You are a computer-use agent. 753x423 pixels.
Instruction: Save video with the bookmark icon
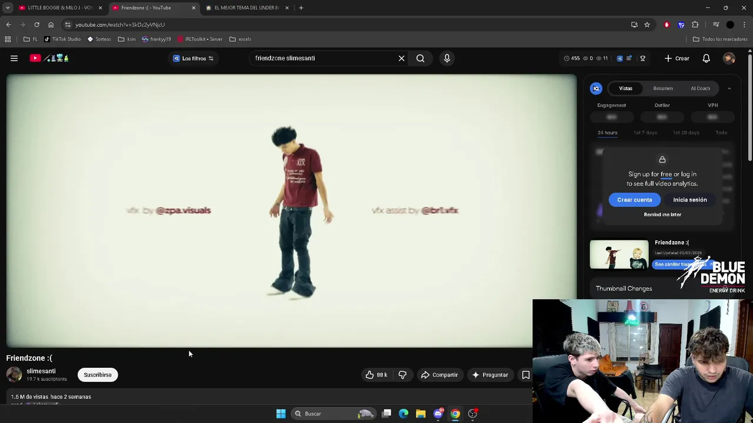point(526,375)
